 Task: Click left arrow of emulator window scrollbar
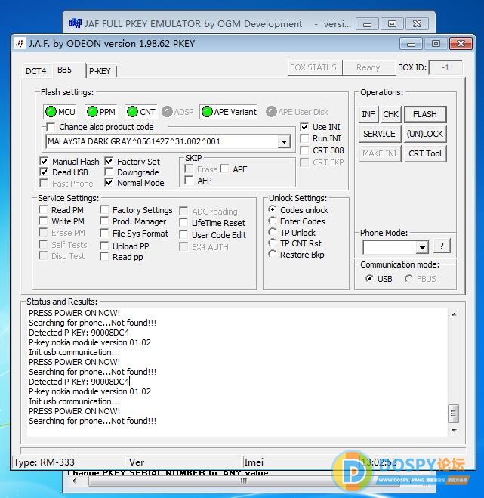point(75,481)
